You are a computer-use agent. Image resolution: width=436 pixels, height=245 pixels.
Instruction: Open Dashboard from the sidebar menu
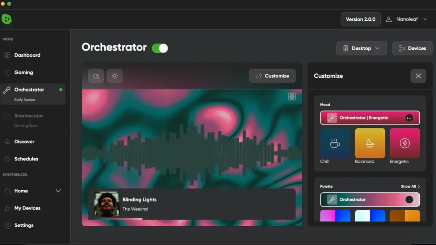pyautogui.click(x=27, y=55)
